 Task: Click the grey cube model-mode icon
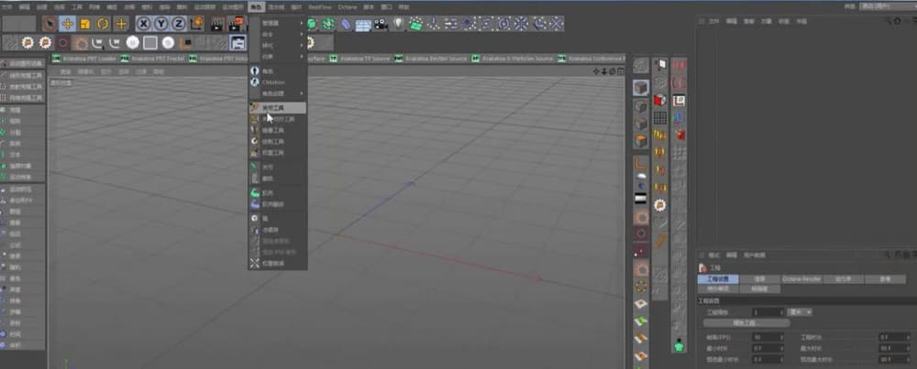click(641, 88)
